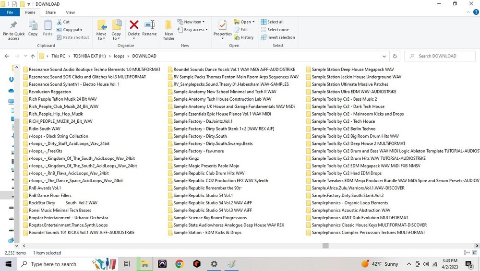Click This PC in the breadcrumb
This screenshot has height=271, width=480.
tap(58, 56)
